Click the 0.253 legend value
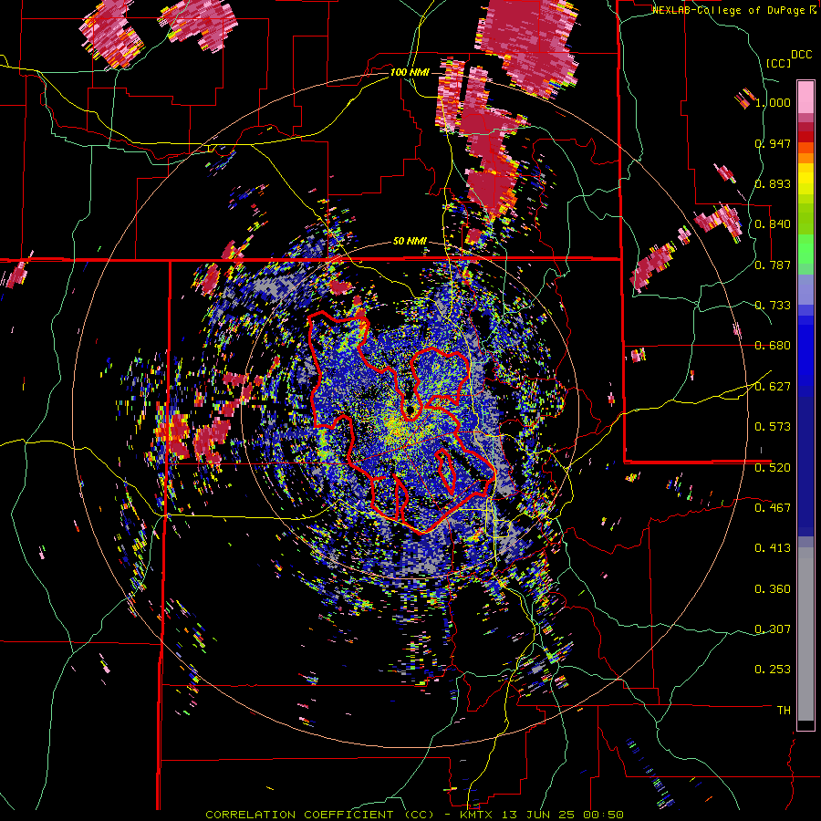The width and height of the screenshot is (821, 821). click(773, 670)
